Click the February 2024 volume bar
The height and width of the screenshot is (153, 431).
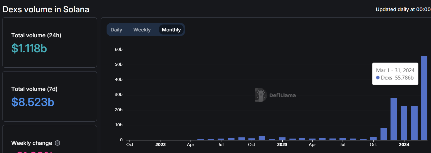(414, 123)
